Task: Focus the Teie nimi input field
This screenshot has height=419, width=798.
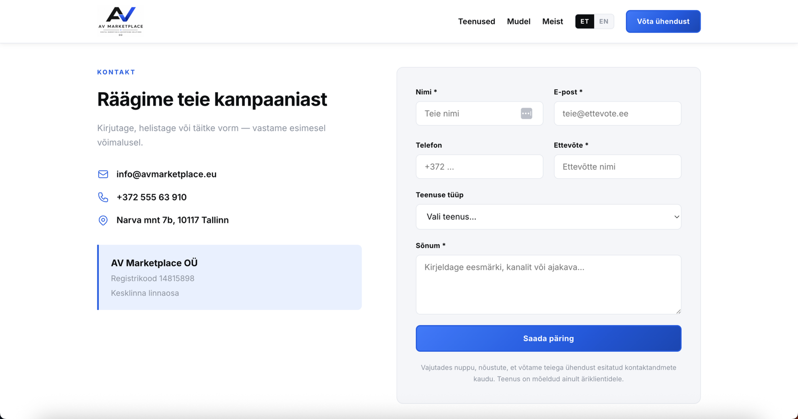Action: click(479, 113)
